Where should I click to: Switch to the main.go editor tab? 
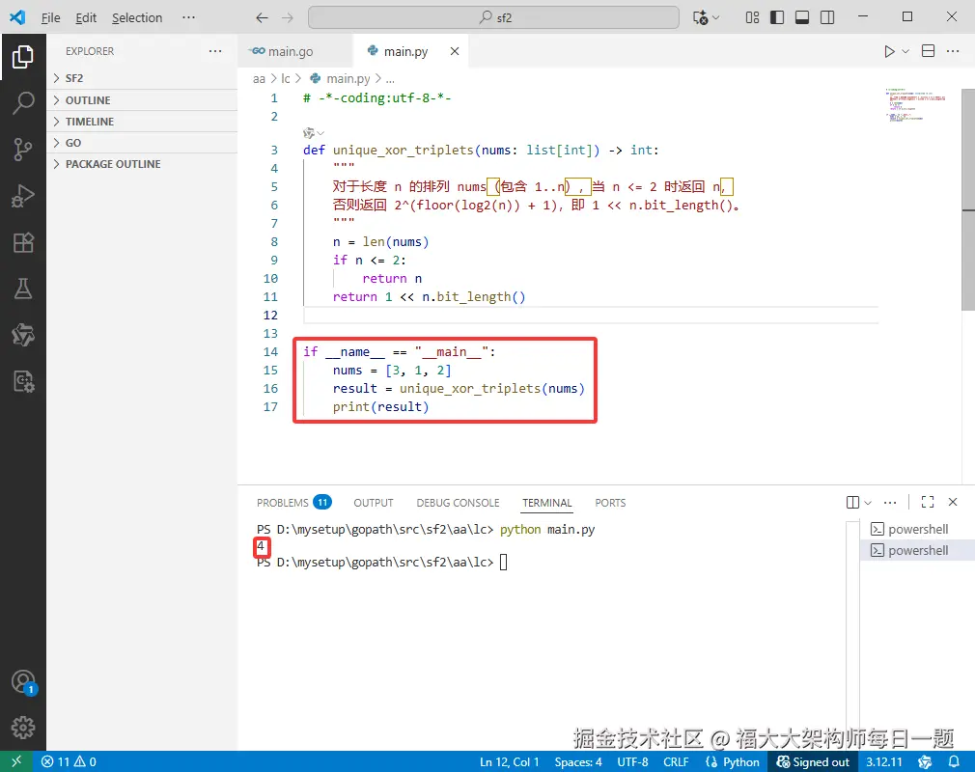click(290, 51)
